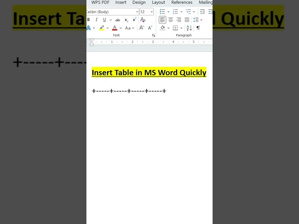Apply red Font Color

click(114, 28)
